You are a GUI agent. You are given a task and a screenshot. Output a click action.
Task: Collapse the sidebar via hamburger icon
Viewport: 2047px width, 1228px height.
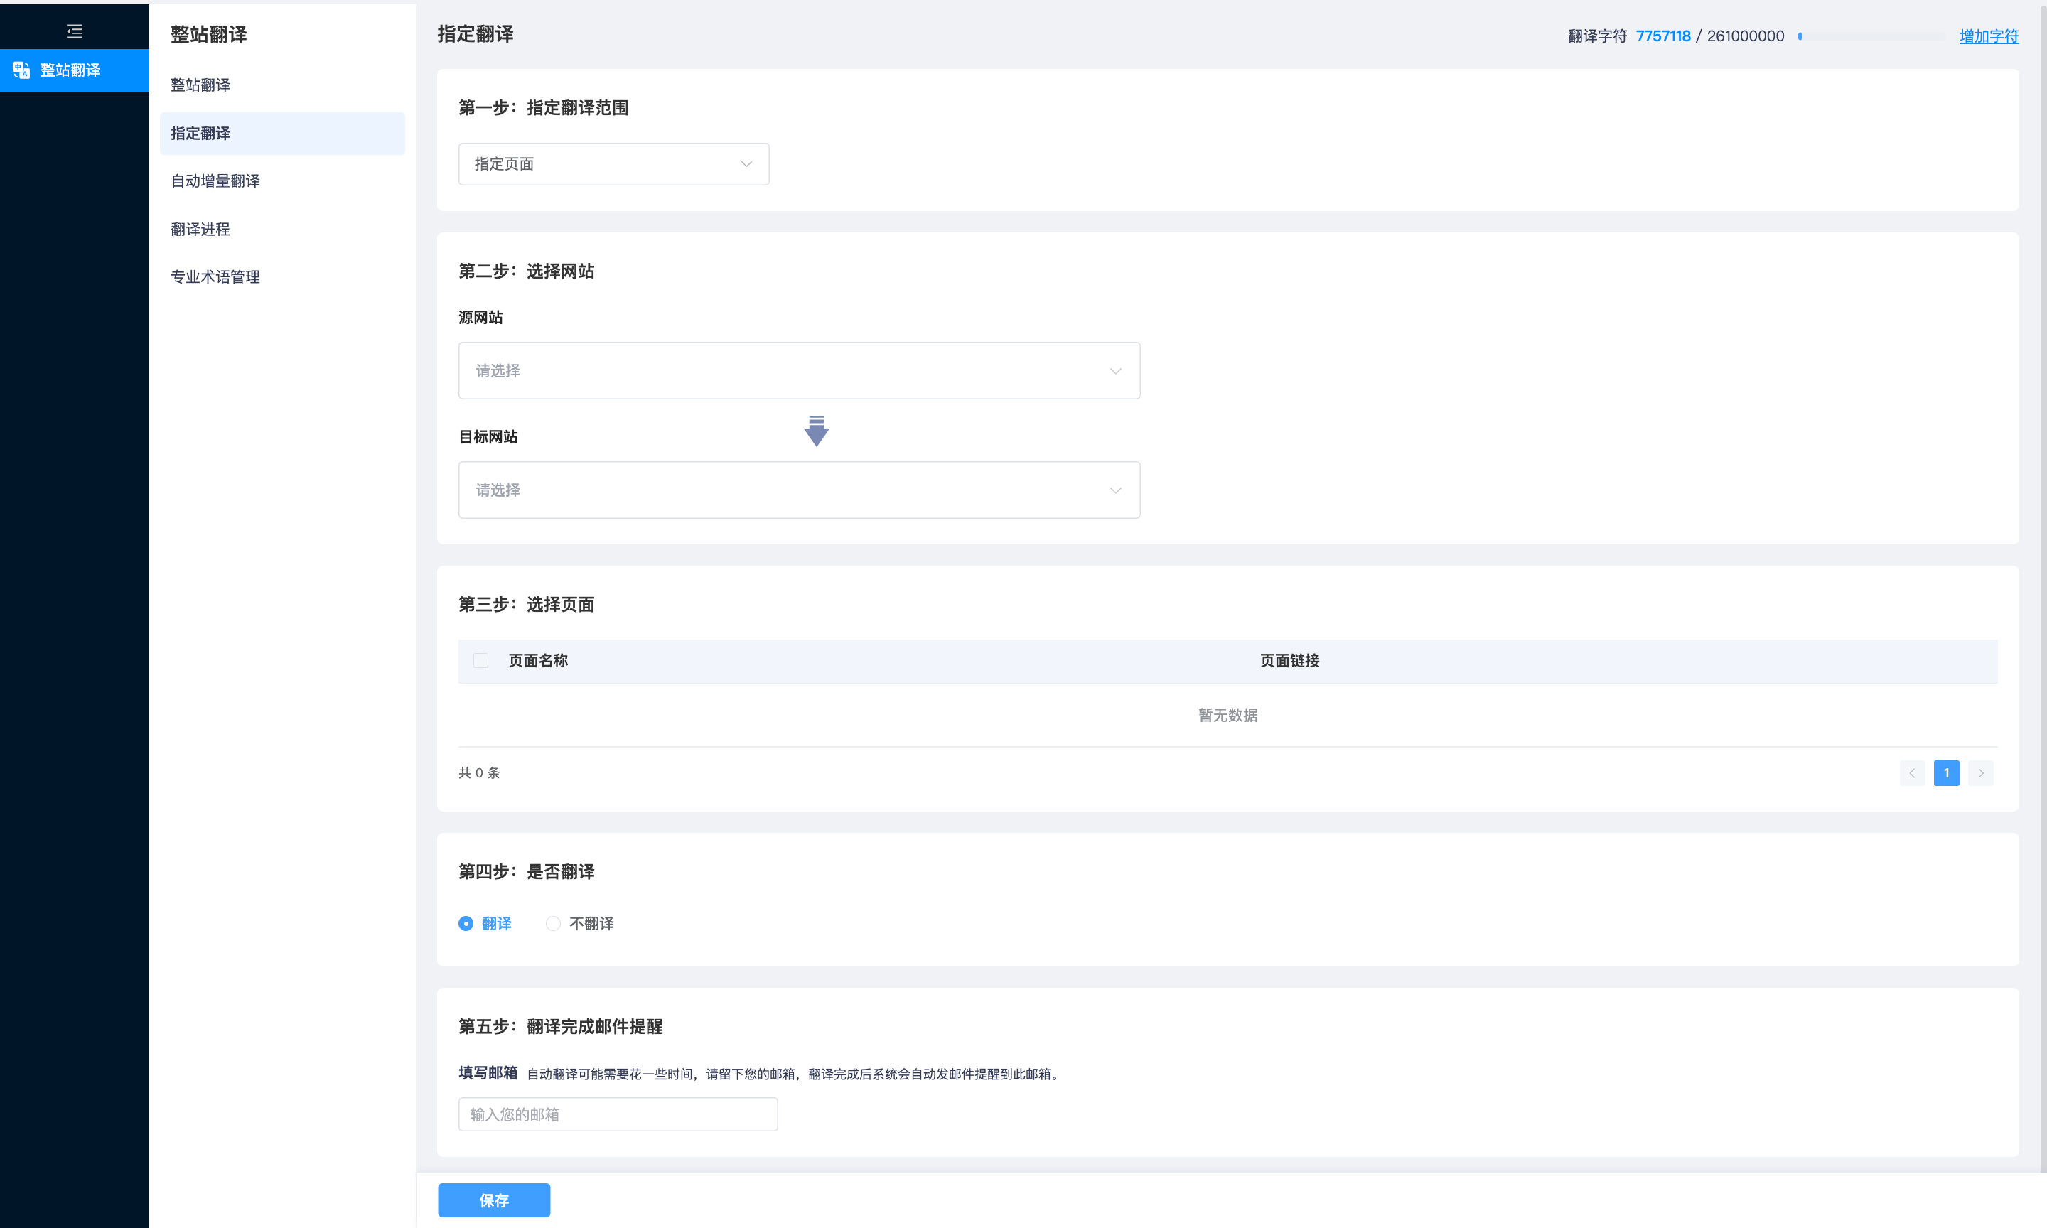pyautogui.click(x=75, y=31)
